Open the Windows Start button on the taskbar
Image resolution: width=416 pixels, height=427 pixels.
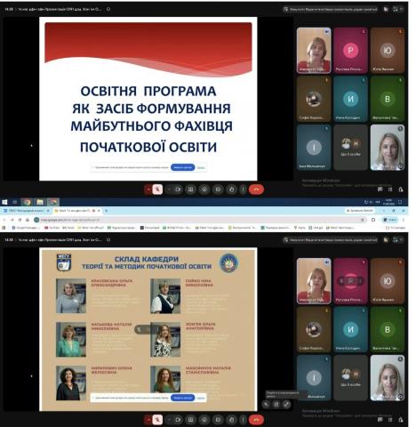click(4, 202)
